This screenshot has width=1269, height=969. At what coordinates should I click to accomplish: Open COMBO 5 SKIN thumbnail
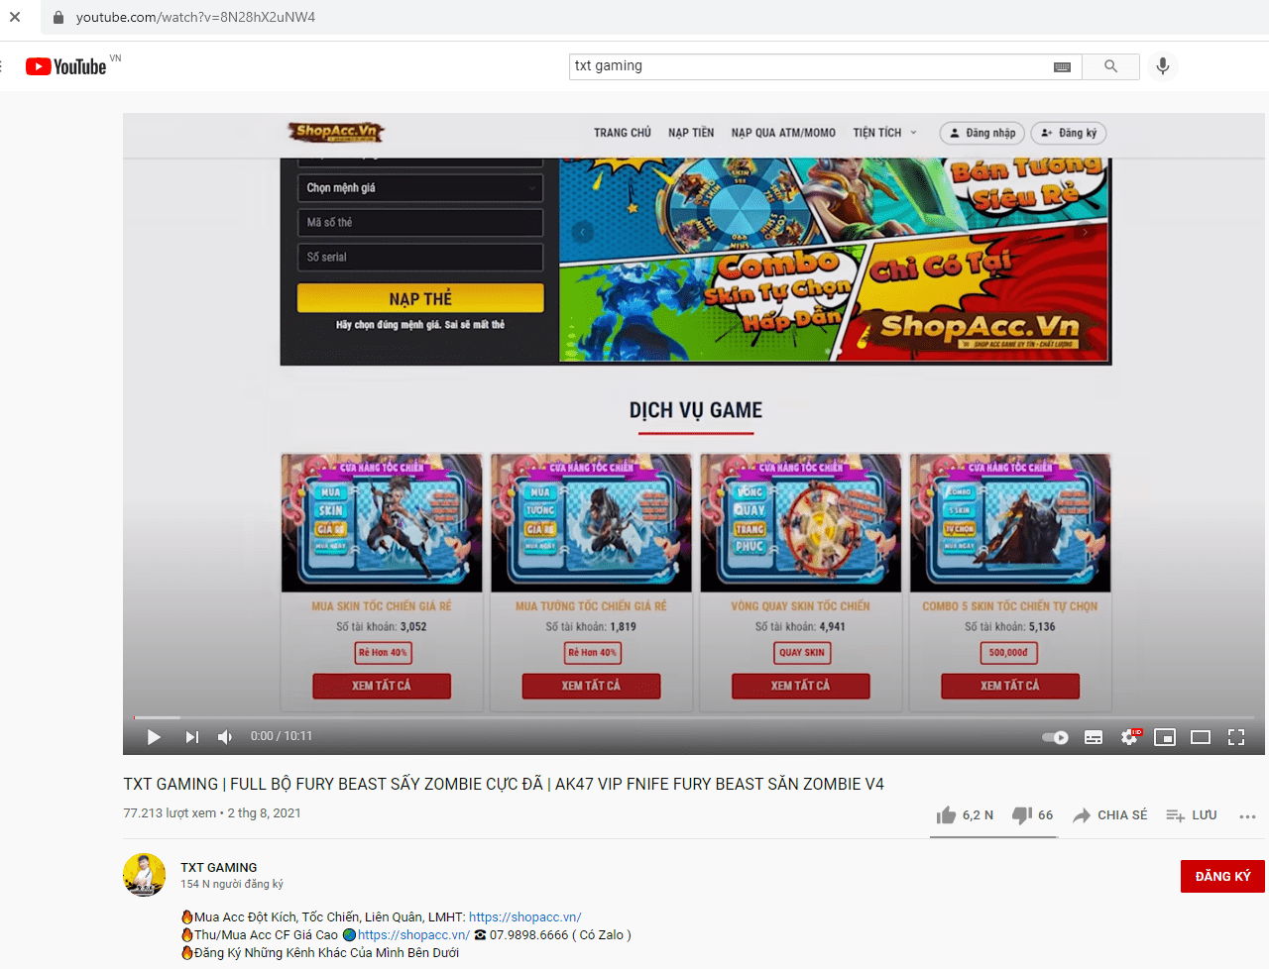click(1010, 523)
